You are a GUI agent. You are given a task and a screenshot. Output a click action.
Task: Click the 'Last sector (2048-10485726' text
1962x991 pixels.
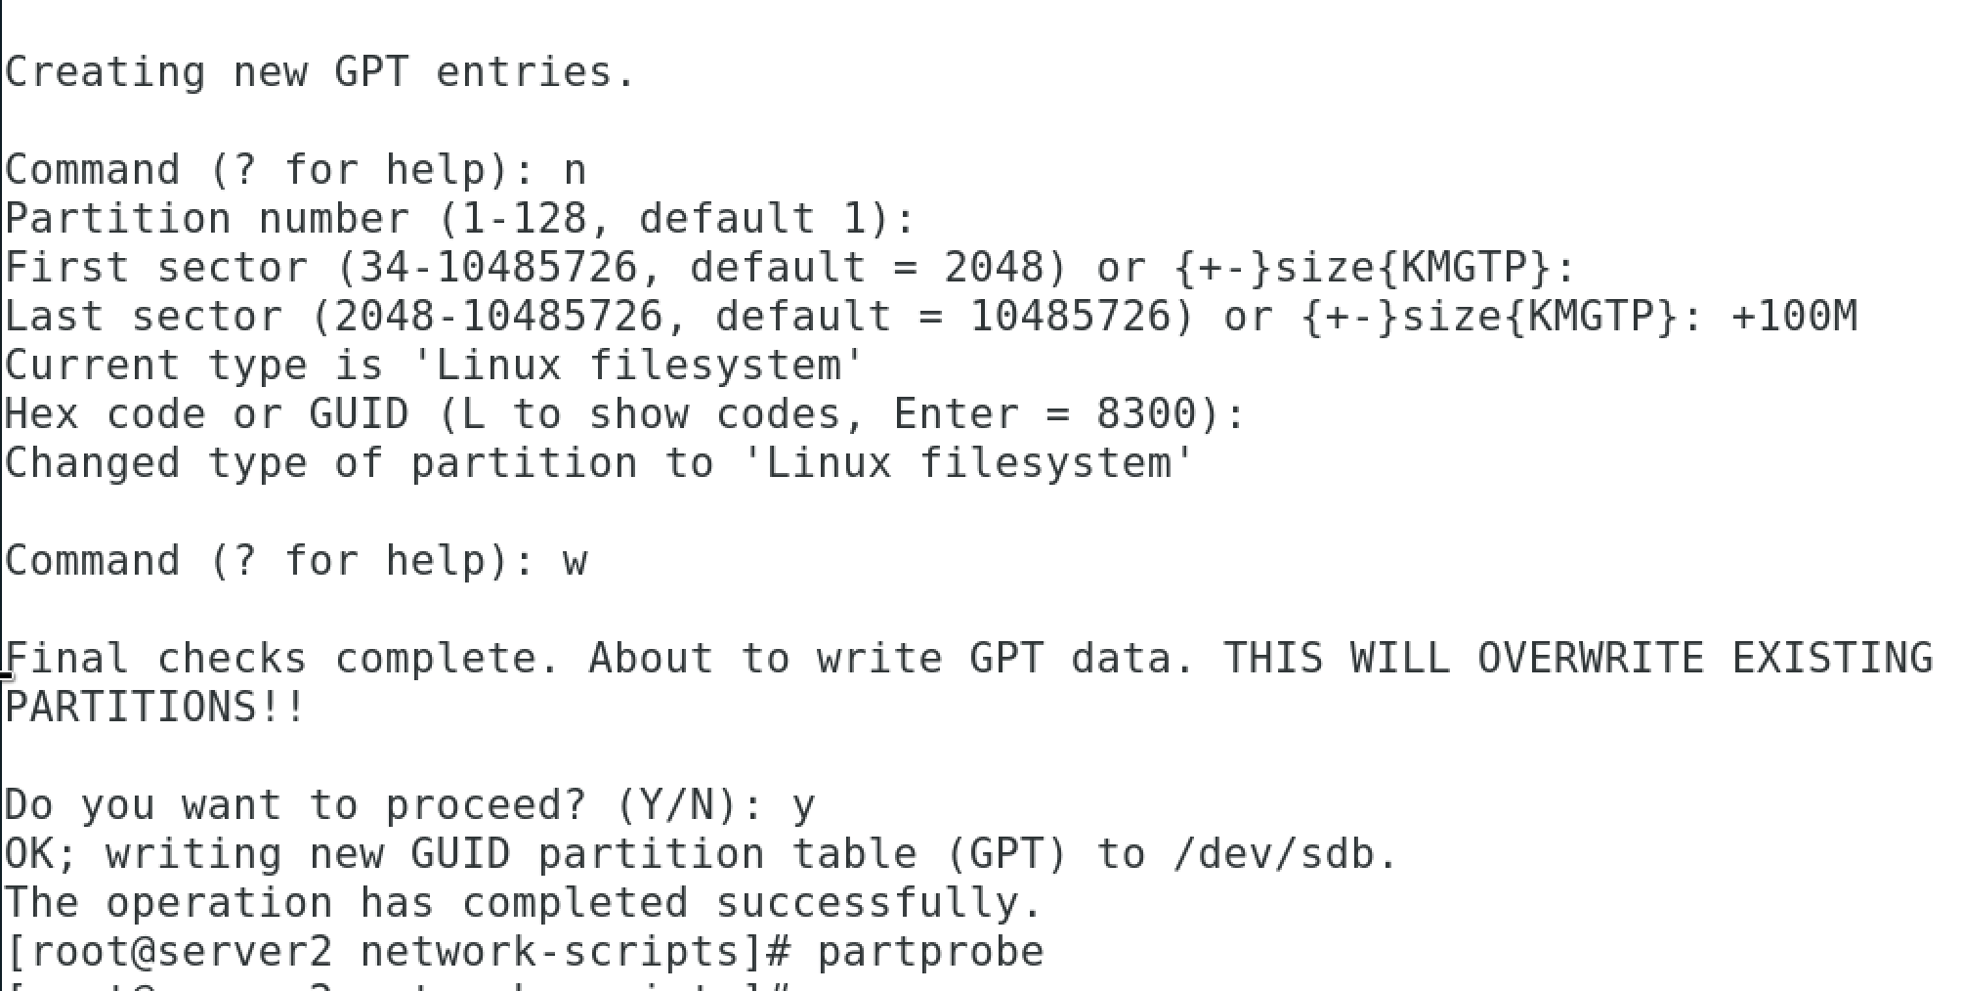(335, 317)
